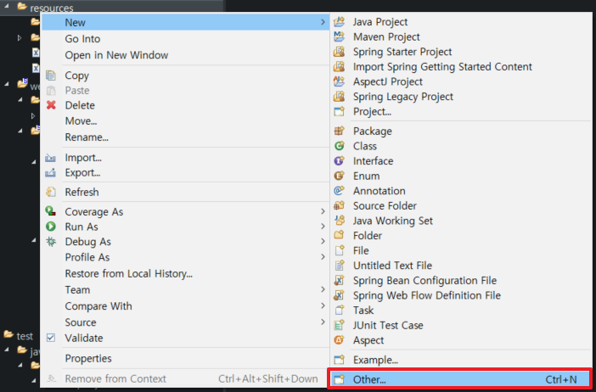Choose Open in New Window
Screen dimensions: 596x392
(x=185, y=55)
